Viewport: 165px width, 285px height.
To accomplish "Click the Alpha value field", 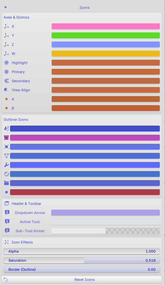I will pos(82,251).
